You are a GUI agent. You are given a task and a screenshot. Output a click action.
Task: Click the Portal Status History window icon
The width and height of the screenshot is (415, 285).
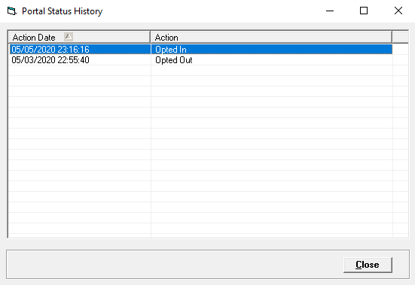[x=11, y=11]
